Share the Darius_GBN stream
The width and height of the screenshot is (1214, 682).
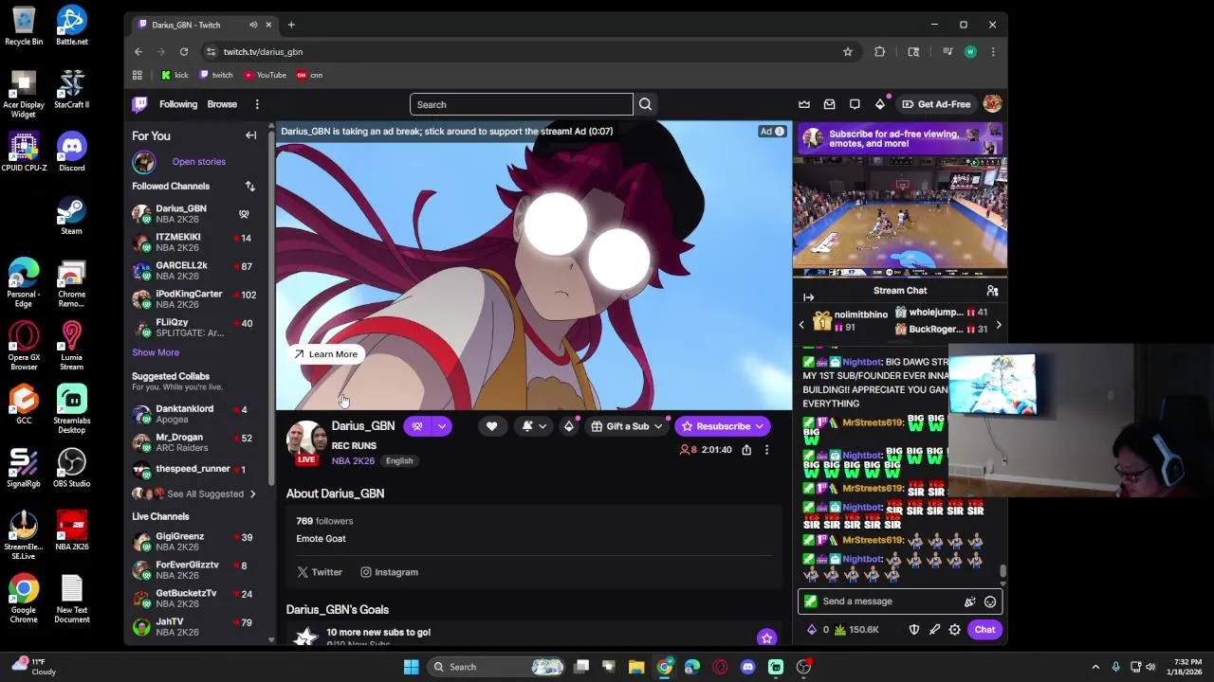tap(746, 450)
